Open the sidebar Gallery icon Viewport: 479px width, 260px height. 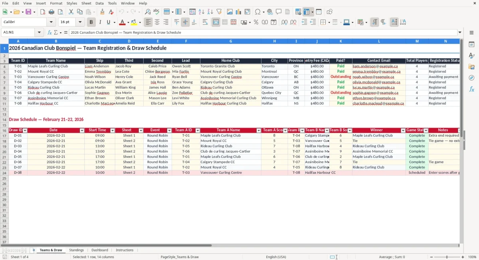(x=471, y=67)
